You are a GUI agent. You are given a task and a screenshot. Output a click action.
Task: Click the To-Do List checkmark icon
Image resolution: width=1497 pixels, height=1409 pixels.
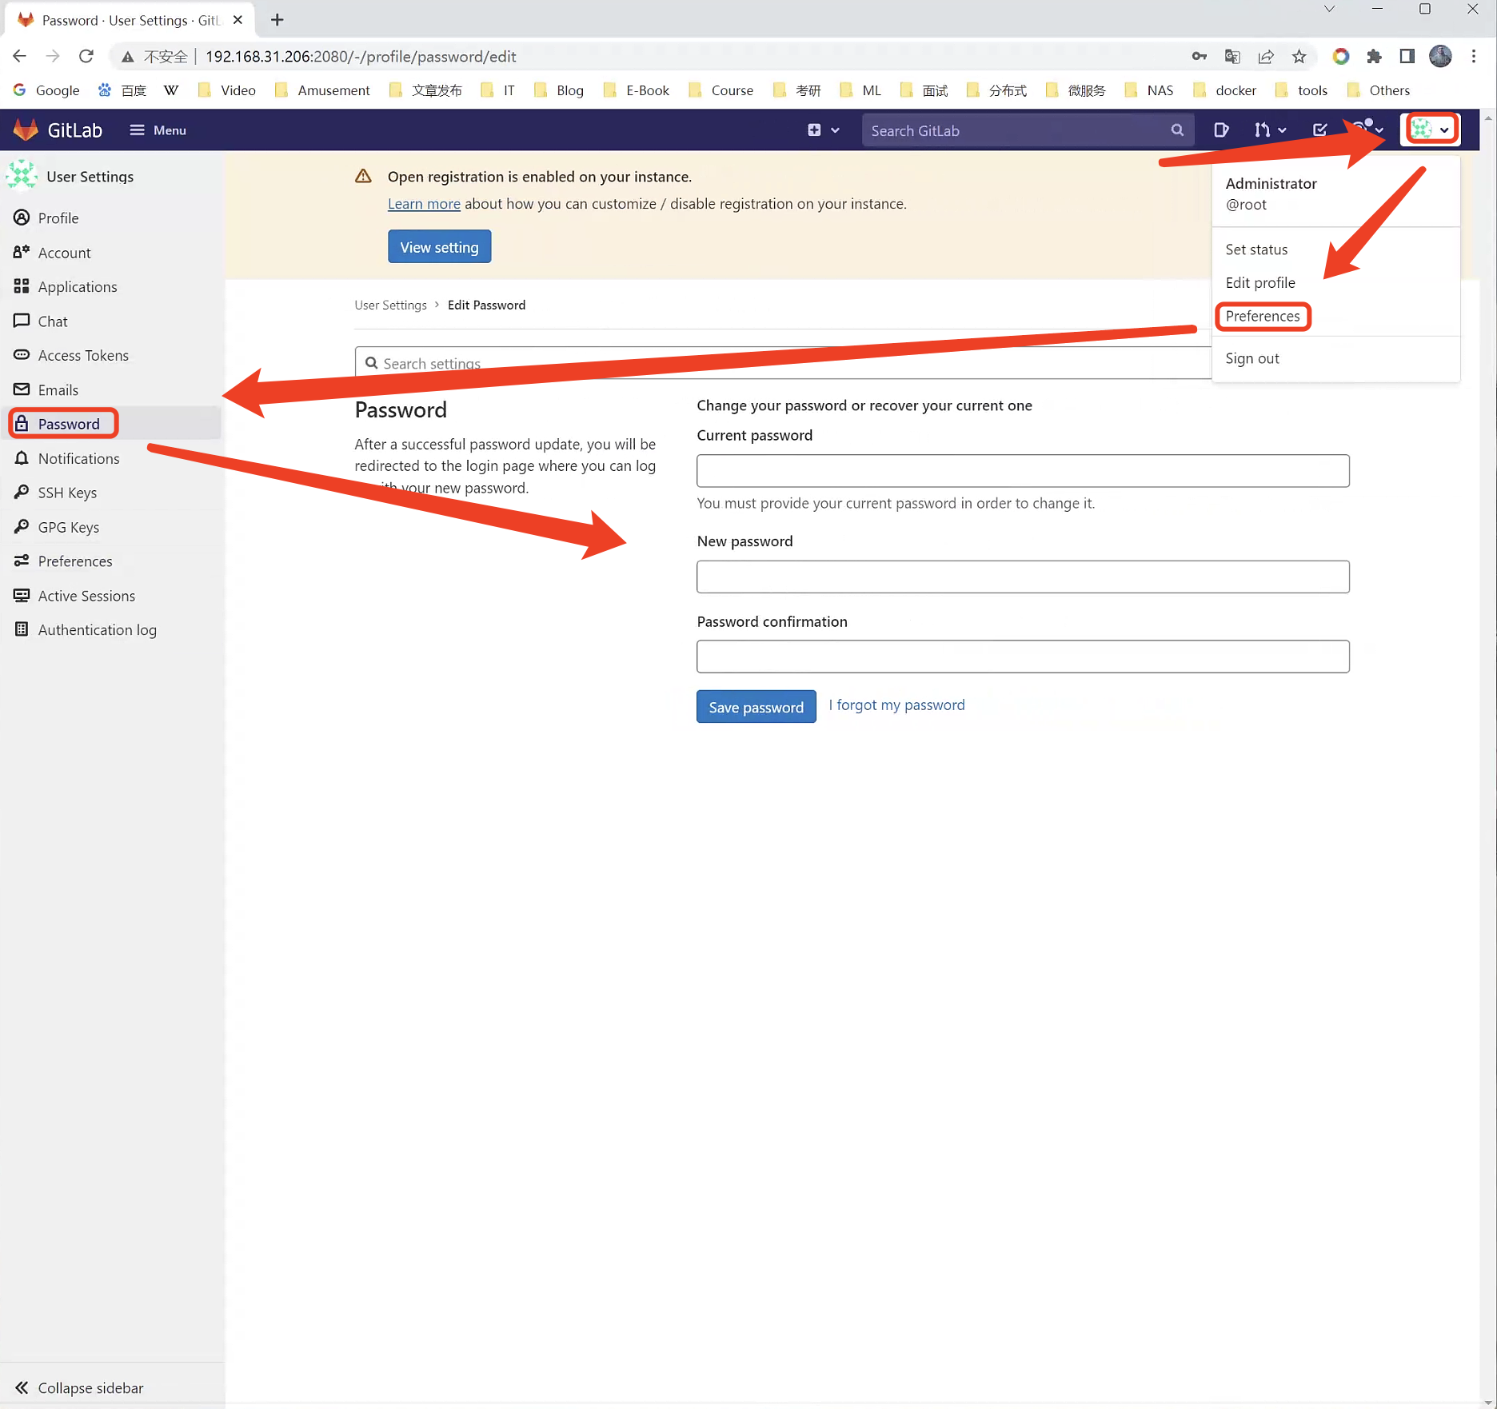(1320, 130)
